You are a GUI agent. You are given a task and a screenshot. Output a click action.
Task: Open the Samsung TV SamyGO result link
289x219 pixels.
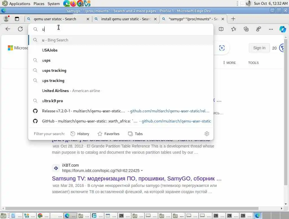137,178
